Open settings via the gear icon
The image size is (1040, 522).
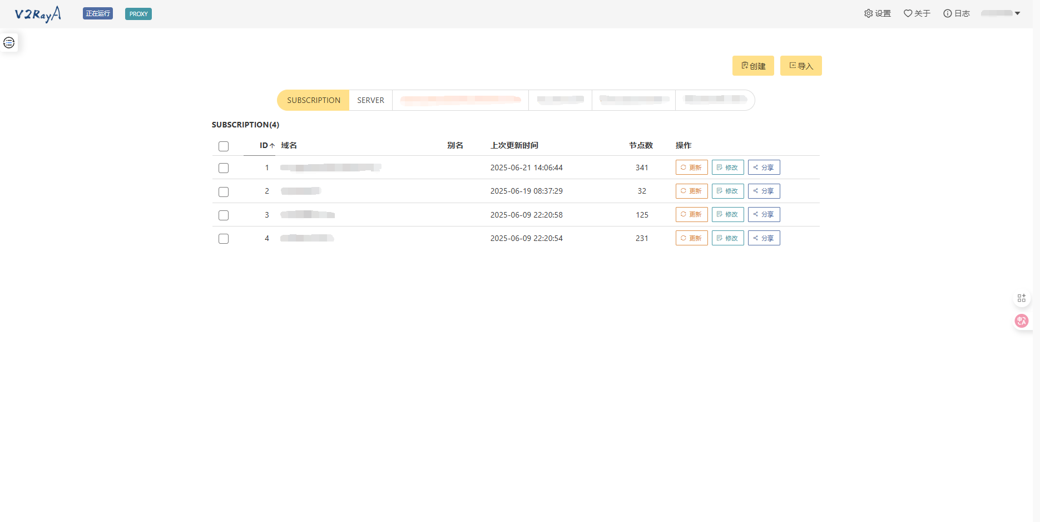tap(868, 13)
